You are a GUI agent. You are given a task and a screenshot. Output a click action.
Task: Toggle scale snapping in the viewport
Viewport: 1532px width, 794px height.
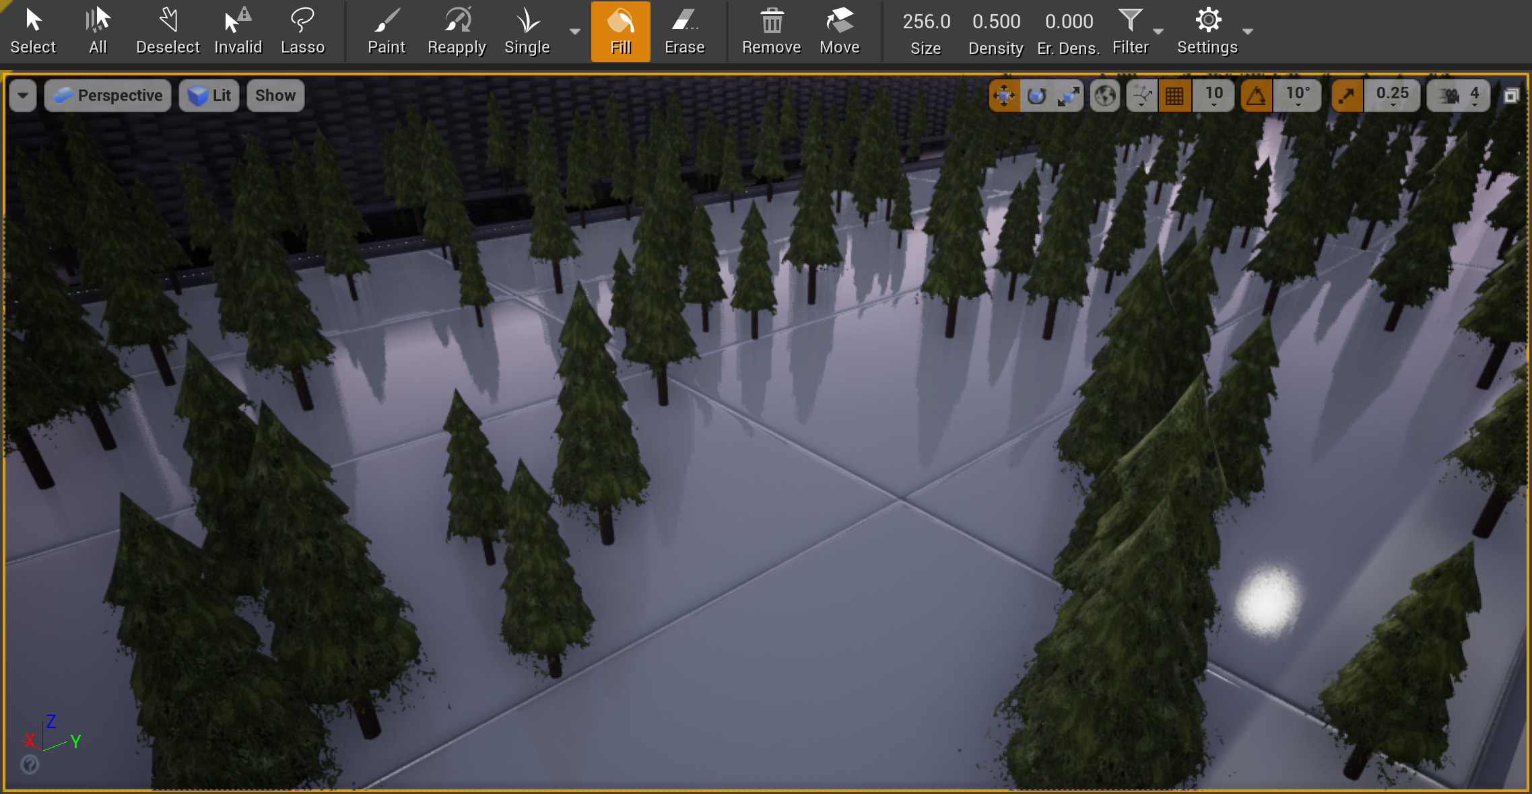point(1347,95)
